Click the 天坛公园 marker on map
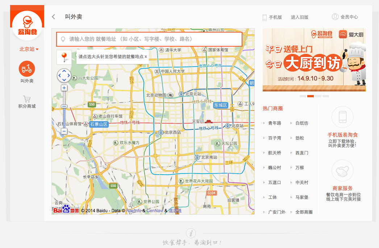Screen dimensions: 379x248 point(217,144)
